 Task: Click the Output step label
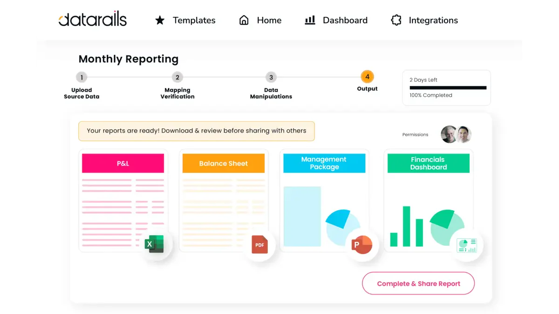coord(367,89)
